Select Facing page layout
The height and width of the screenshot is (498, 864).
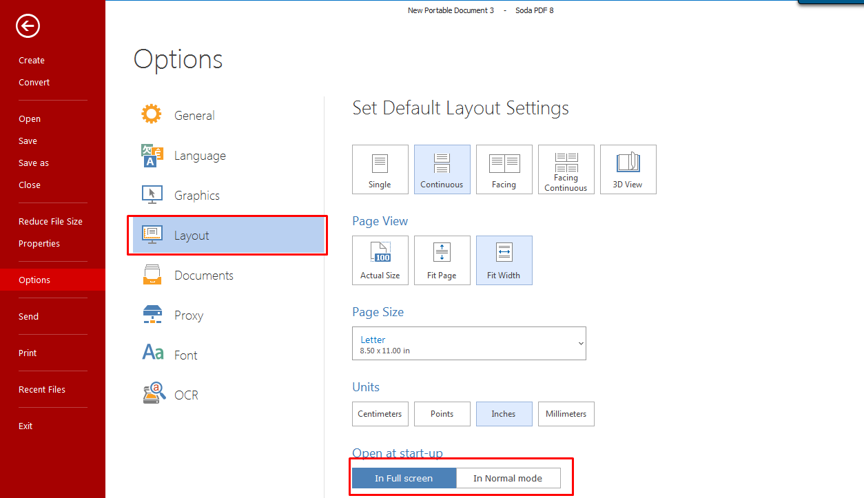504,169
